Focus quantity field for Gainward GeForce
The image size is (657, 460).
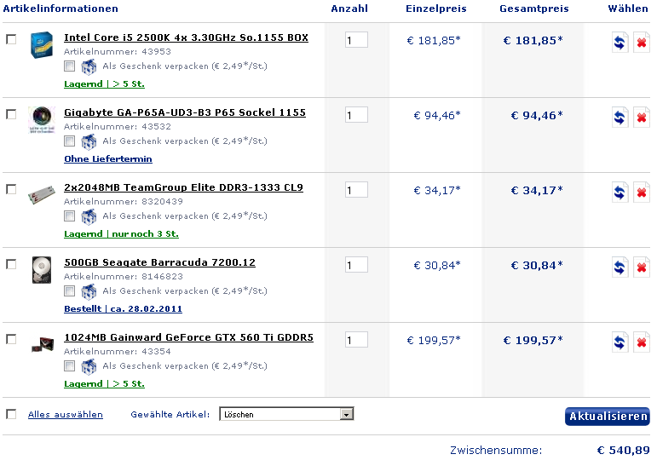coord(356,340)
